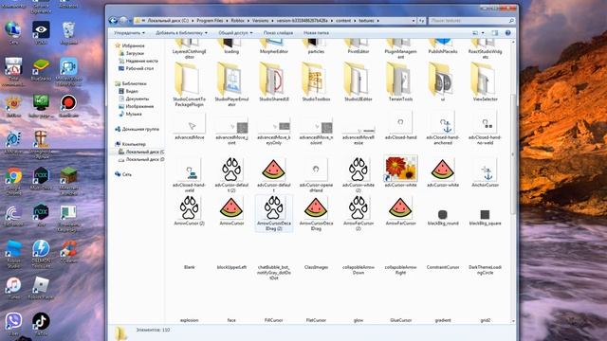Open Музыка library in navigation pane
Viewport: 607px width, 341px height.
point(131,114)
